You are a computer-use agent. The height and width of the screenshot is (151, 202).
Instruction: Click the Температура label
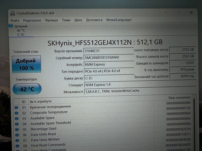click(26, 79)
